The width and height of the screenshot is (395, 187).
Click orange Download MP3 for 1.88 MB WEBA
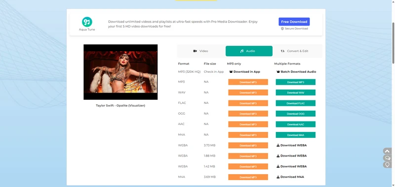[248, 156]
